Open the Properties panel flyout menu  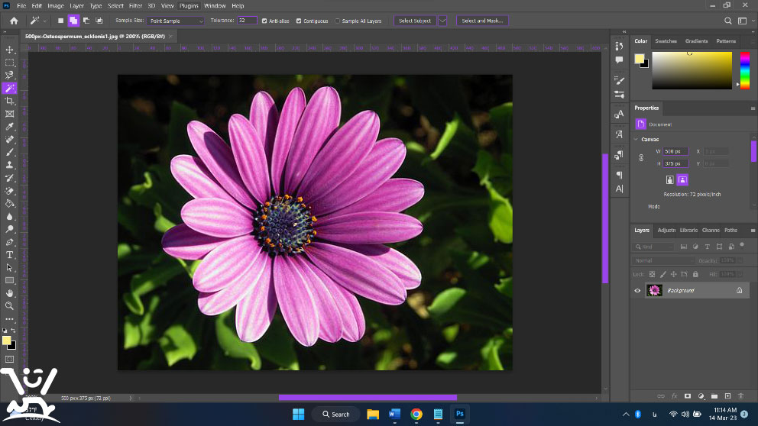pyautogui.click(x=753, y=108)
